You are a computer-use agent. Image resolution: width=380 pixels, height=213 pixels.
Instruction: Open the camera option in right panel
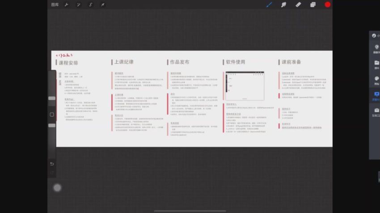click(376, 49)
